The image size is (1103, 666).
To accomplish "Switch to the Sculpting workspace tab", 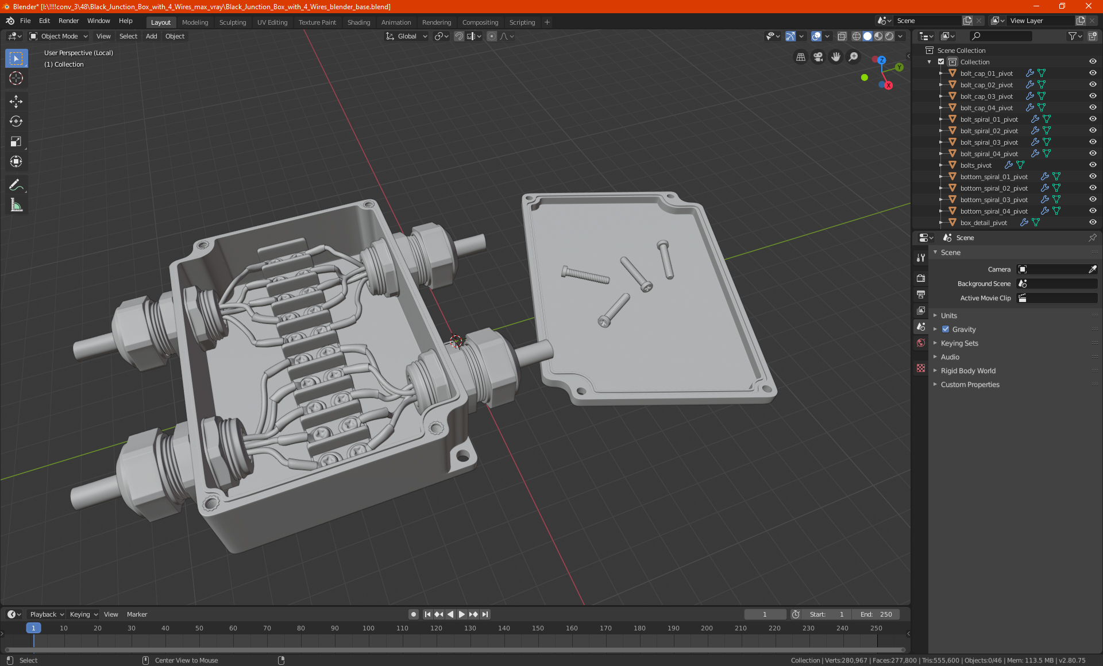I will [x=232, y=22].
